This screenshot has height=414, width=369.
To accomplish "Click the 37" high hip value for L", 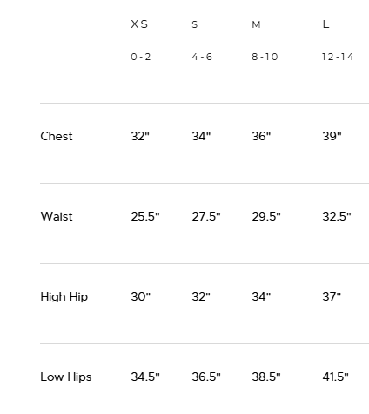I will [332, 296].
